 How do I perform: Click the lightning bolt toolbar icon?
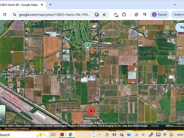point(136,15)
